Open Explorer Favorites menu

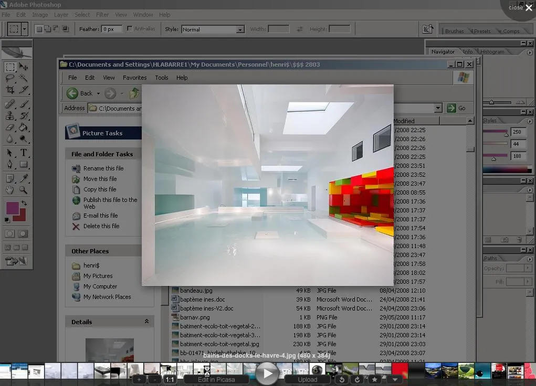tap(135, 78)
